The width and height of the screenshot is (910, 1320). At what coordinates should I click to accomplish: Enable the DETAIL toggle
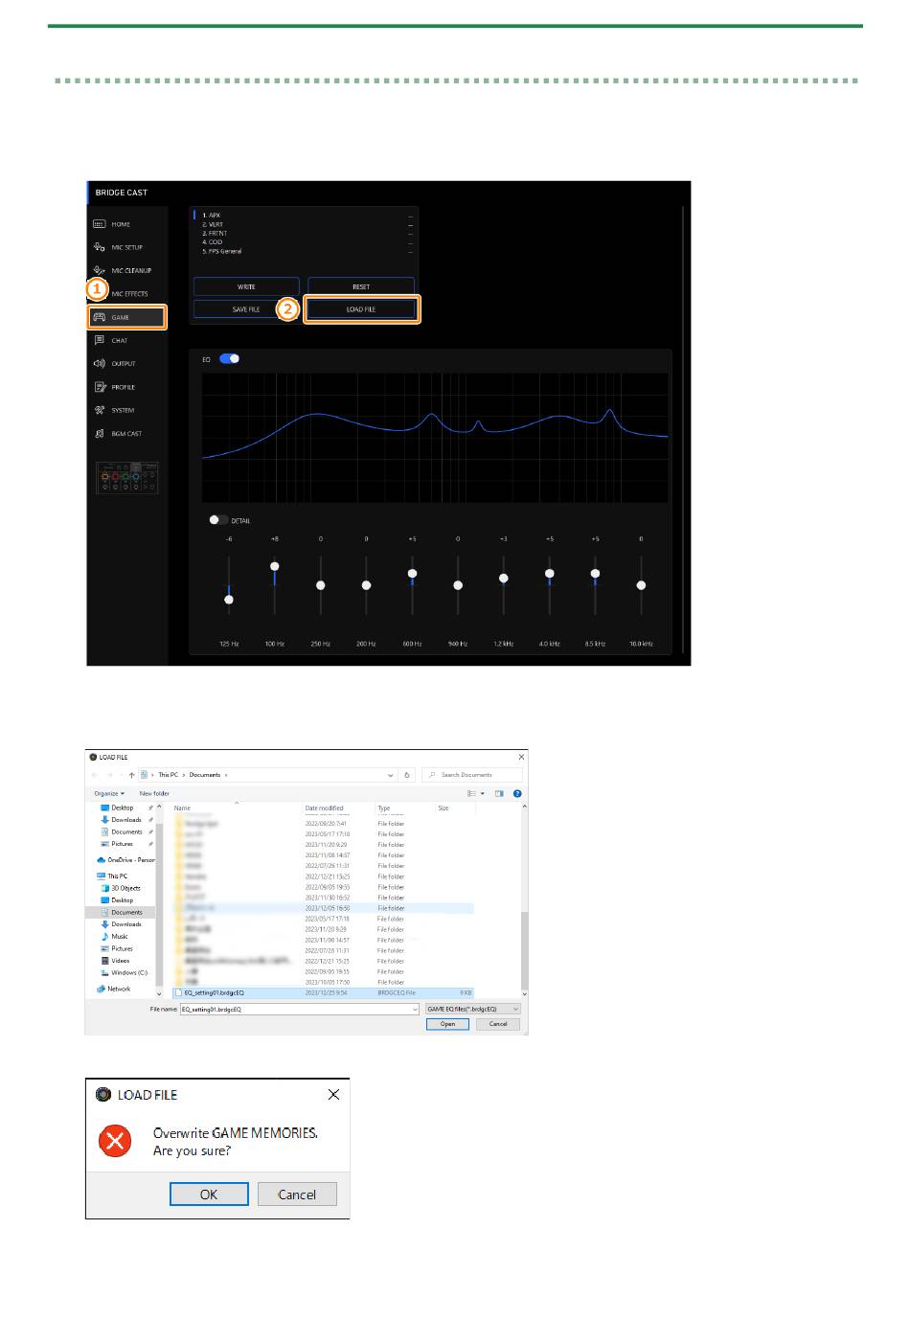click(x=218, y=520)
